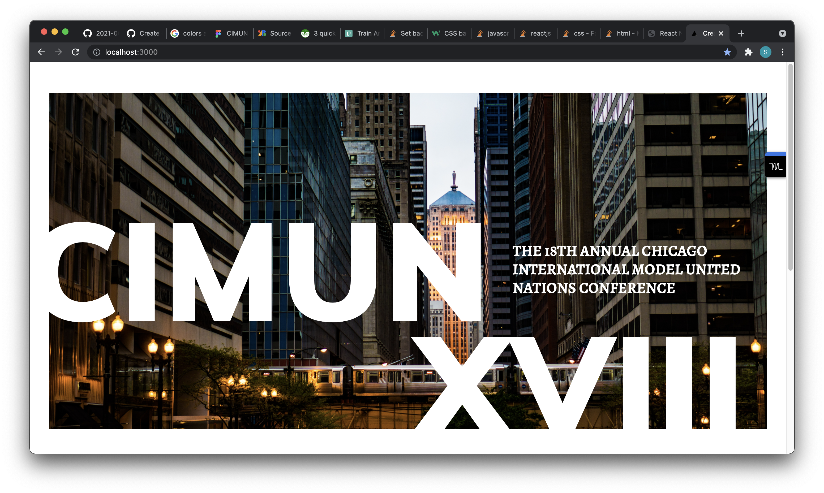
Task: Open a new tab
Action: pyautogui.click(x=741, y=33)
